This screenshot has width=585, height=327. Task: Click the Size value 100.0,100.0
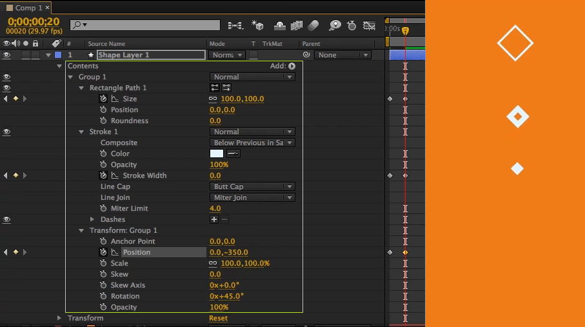[242, 99]
